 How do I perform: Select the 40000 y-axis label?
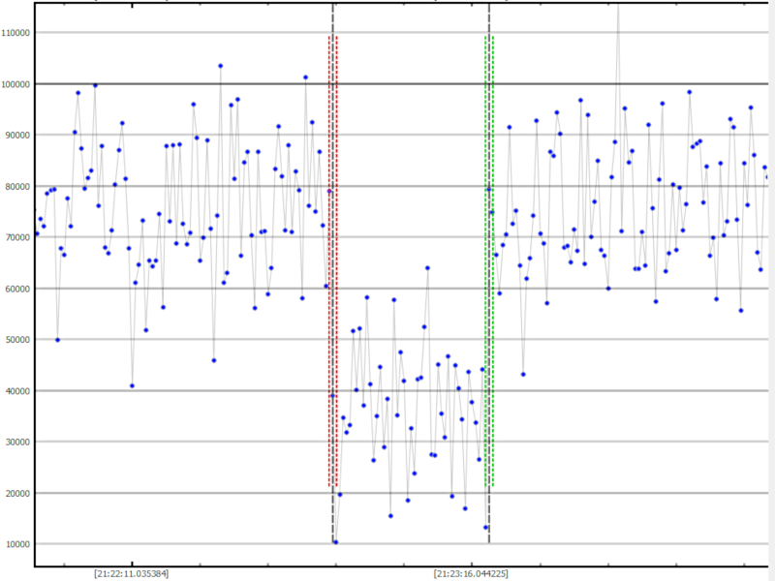(18, 391)
